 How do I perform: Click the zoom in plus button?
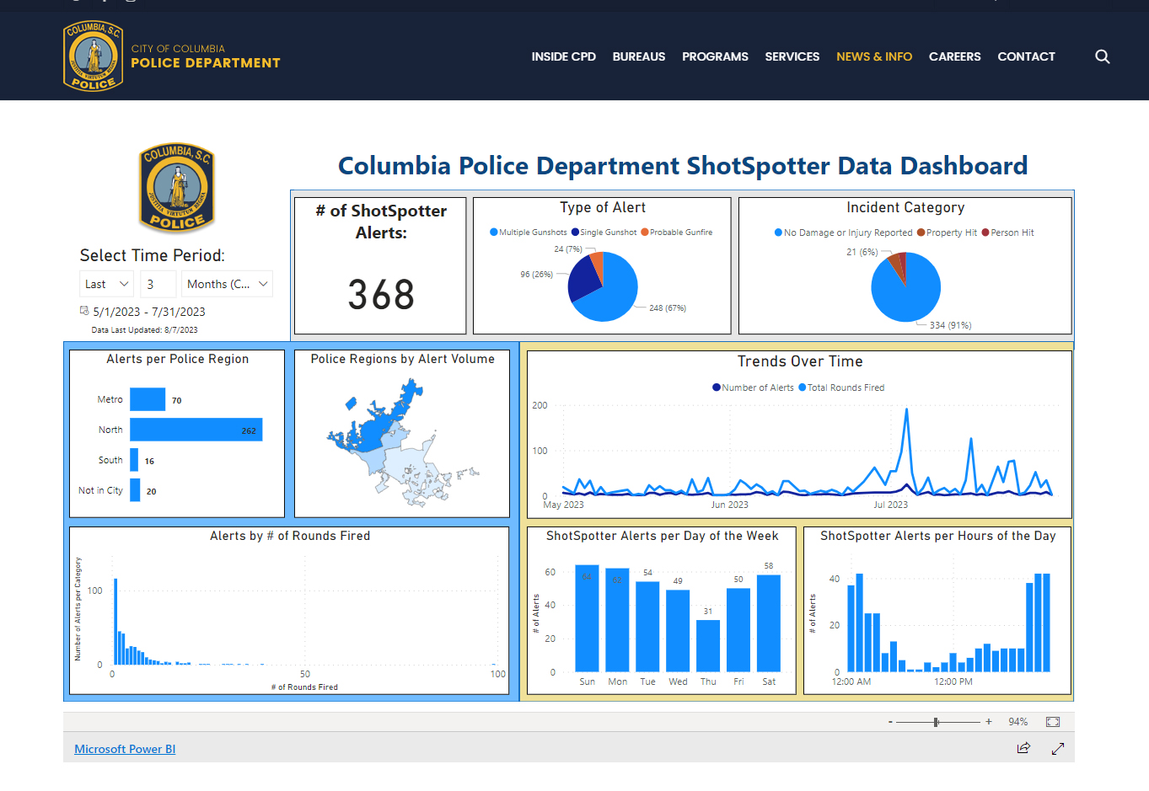[x=989, y=722]
